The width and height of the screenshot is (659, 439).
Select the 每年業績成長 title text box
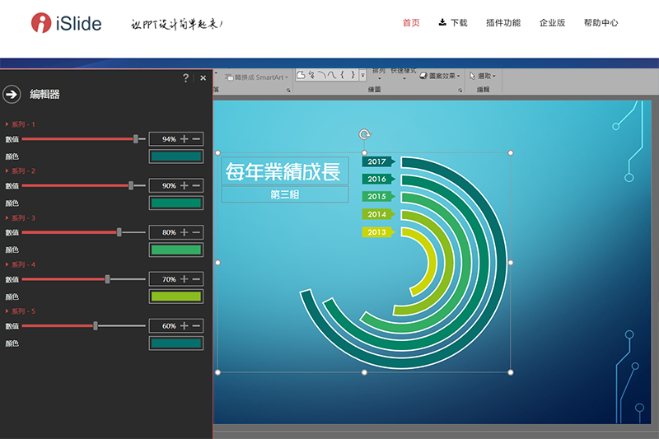point(284,171)
